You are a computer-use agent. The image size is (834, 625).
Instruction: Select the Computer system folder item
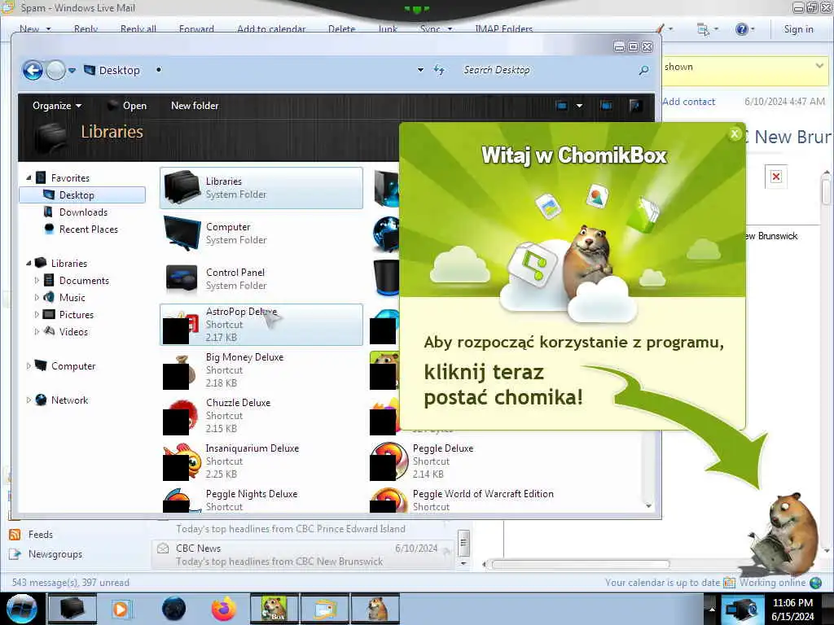click(x=261, y=234)
